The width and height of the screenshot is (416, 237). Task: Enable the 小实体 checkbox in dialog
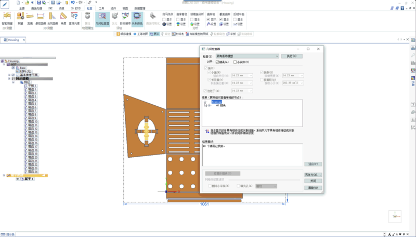235,62
